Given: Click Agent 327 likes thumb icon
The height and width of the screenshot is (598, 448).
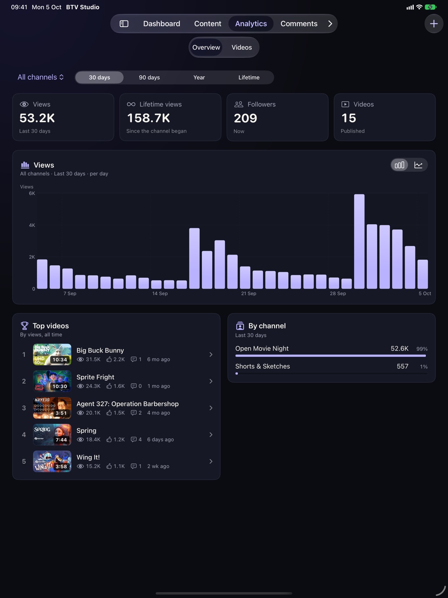Looking at the screenshot, I should [109, 413].
